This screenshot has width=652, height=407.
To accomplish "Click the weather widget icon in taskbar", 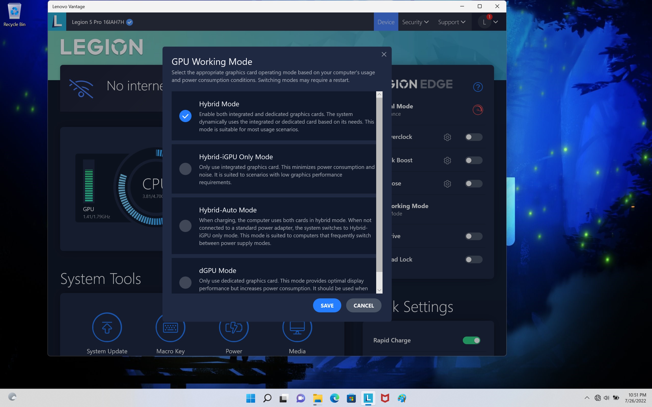I will click(x=12, y=397).
